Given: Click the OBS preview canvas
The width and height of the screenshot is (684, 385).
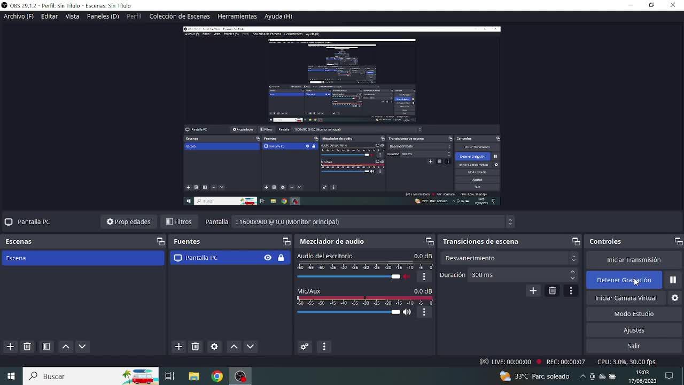Looking at the screenshot, I should (x=342, y=116).
